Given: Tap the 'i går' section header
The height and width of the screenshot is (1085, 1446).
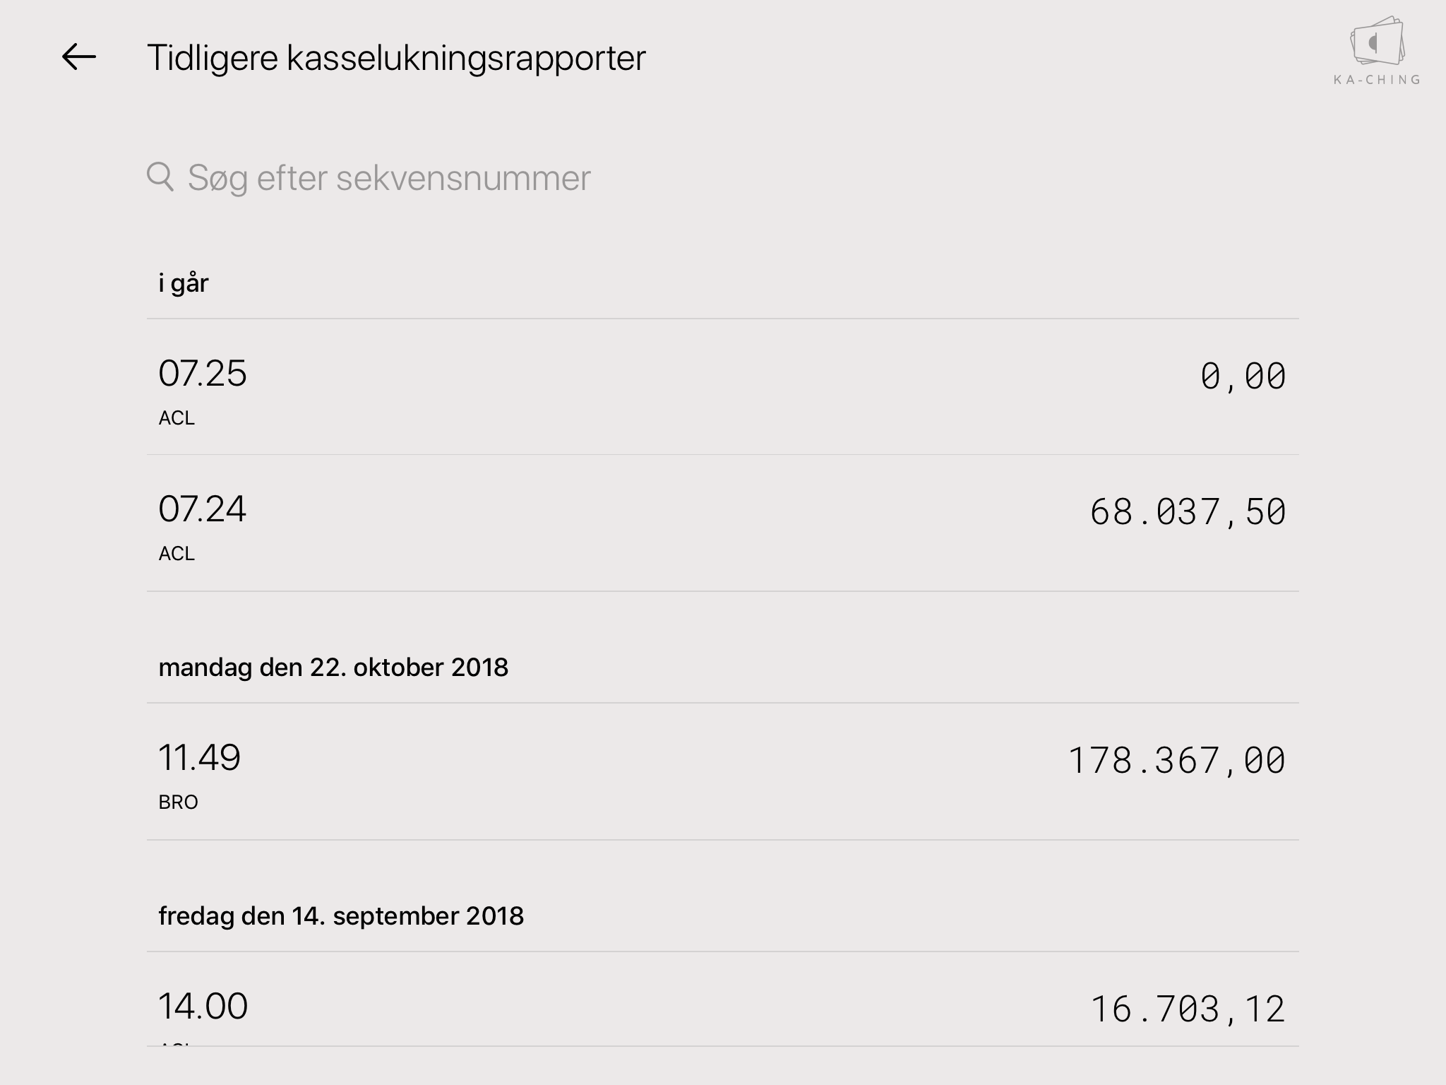Looking at the screenshot, I should [184, 283].
